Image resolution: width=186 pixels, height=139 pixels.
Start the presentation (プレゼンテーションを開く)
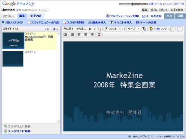tap(123, 16)
